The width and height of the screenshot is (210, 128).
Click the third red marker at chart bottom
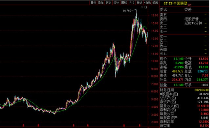coord(74,125)
